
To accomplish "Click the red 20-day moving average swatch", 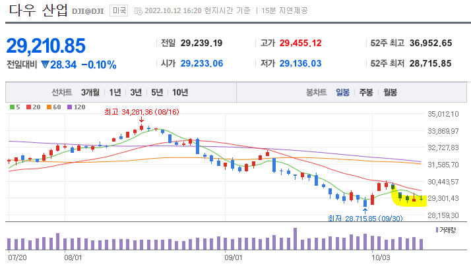I will tap(28, 107).
